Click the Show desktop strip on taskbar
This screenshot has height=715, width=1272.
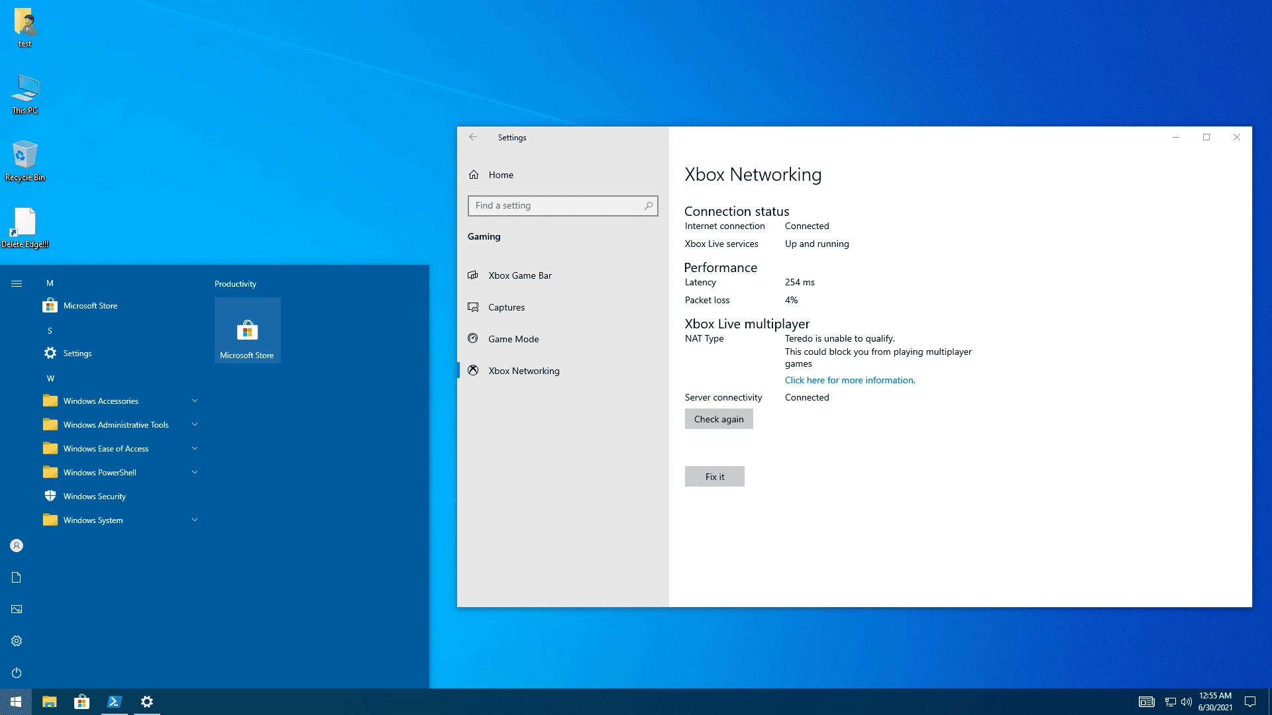click(1270, 702)
